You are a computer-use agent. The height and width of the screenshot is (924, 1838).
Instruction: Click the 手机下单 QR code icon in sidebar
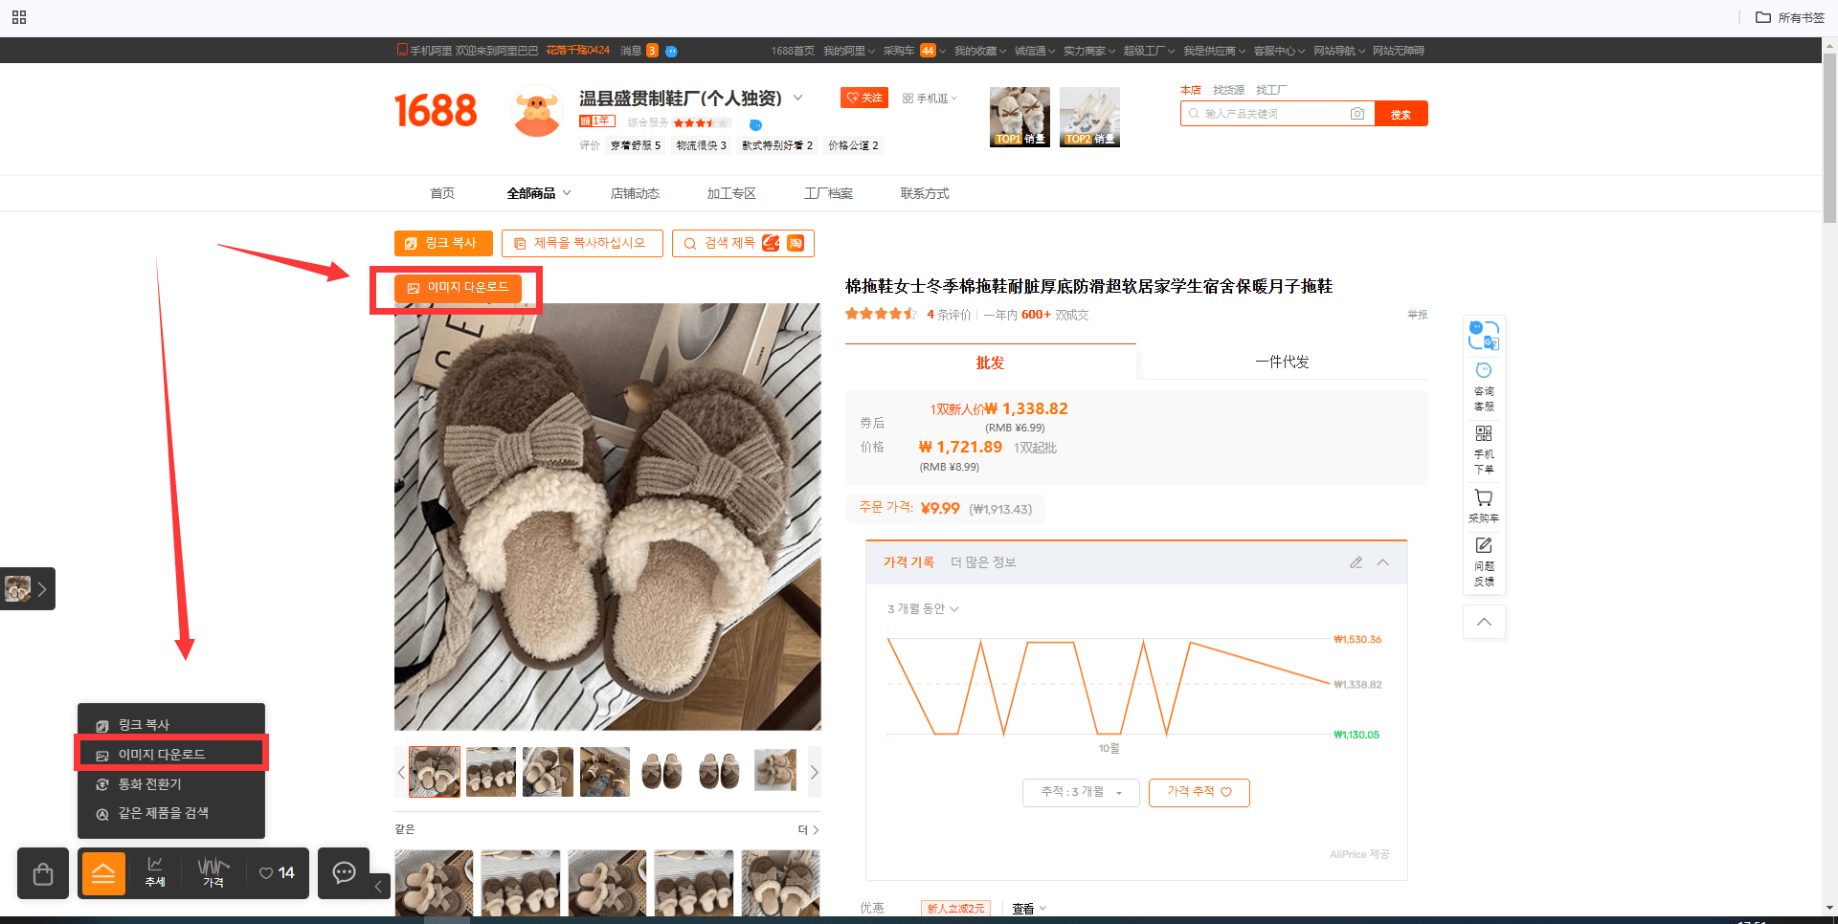(1484, 450)
